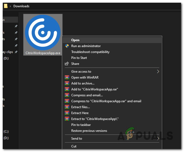Click the CitrixWorkspaceApp.exe file name

coord(43,53)
